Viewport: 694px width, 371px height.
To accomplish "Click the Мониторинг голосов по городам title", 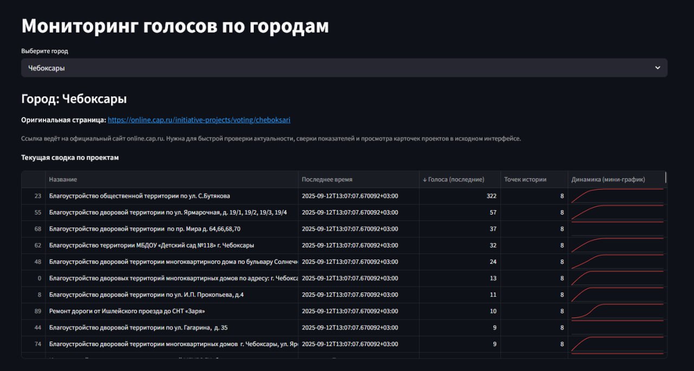I will pos(175,25).
